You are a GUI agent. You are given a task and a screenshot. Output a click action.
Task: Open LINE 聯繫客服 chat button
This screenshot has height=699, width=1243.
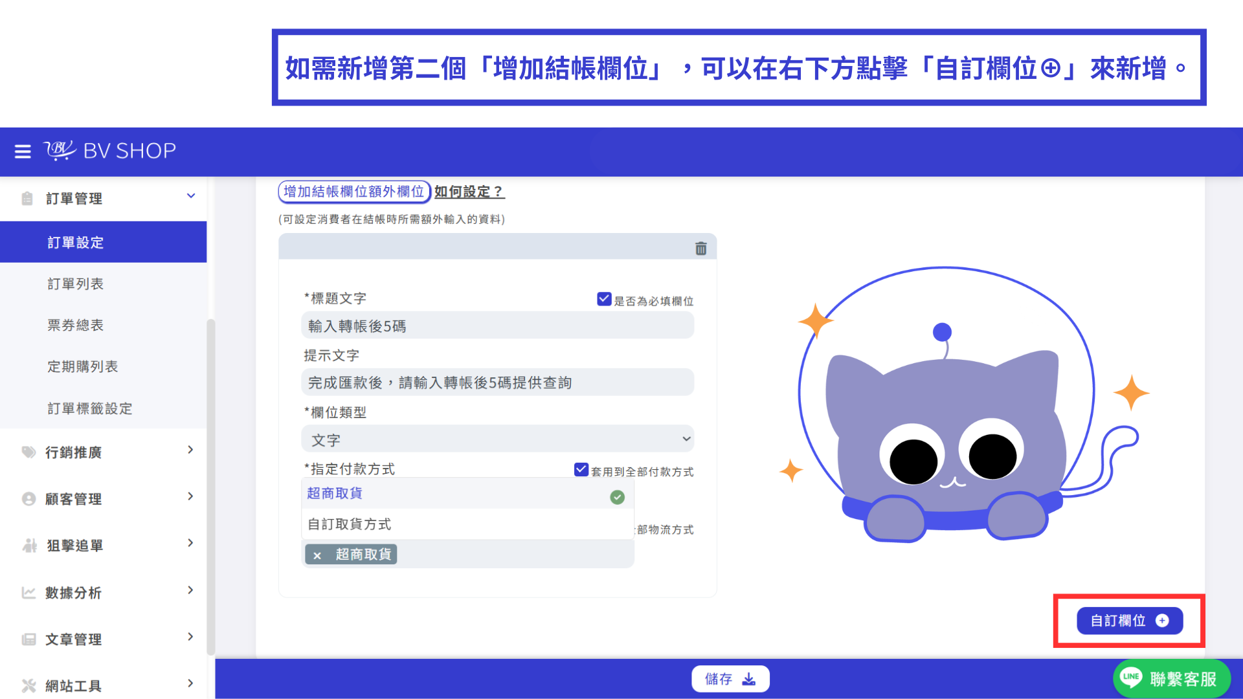pyautogui.click(x=1171, y=678)
